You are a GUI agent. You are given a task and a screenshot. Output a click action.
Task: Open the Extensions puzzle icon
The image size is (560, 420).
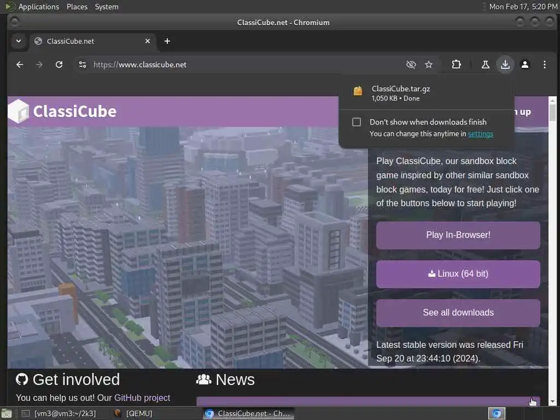tap(456, 65)
